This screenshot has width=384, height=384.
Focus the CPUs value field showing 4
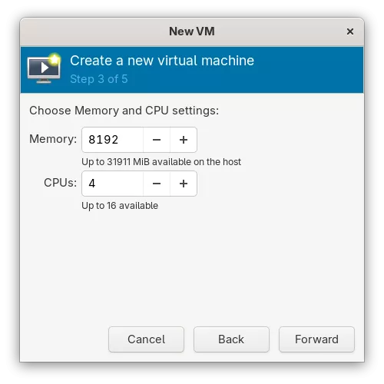point(113,184)
